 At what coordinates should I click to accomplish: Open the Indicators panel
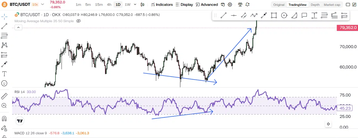162,4
